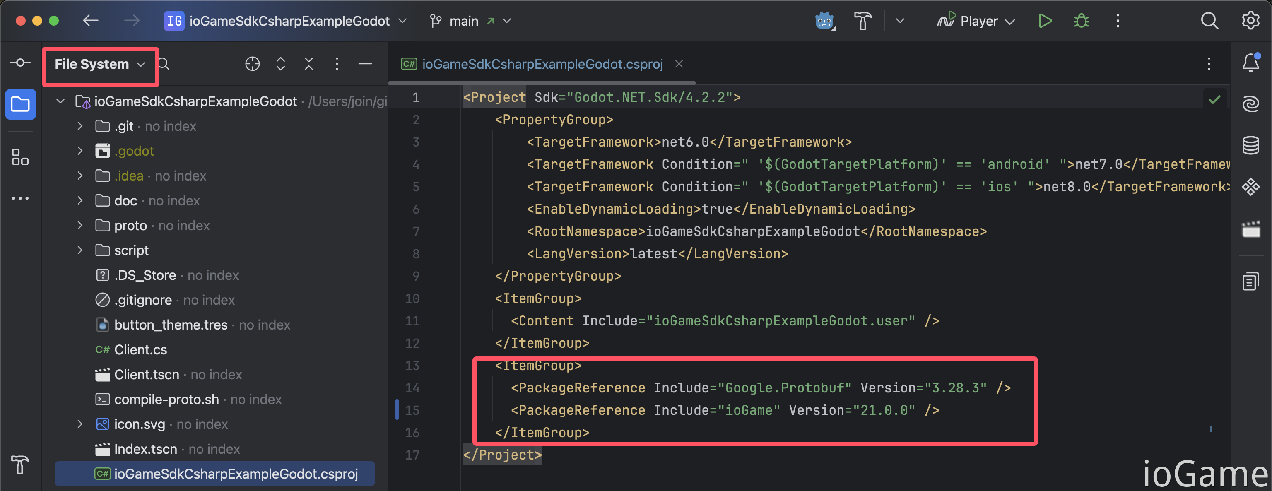The height and width of the screenshot is (491, 1272).
Task: Open Search Everywhere magnifier icon
Action: pos(1209,21)
